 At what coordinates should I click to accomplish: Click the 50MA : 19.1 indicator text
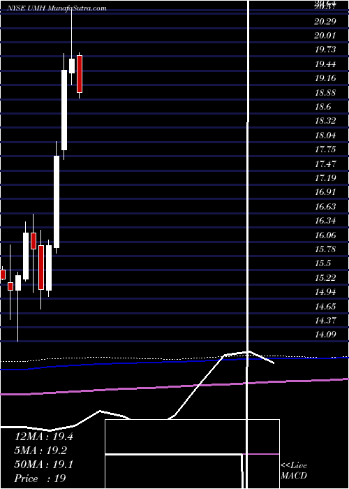44,465
